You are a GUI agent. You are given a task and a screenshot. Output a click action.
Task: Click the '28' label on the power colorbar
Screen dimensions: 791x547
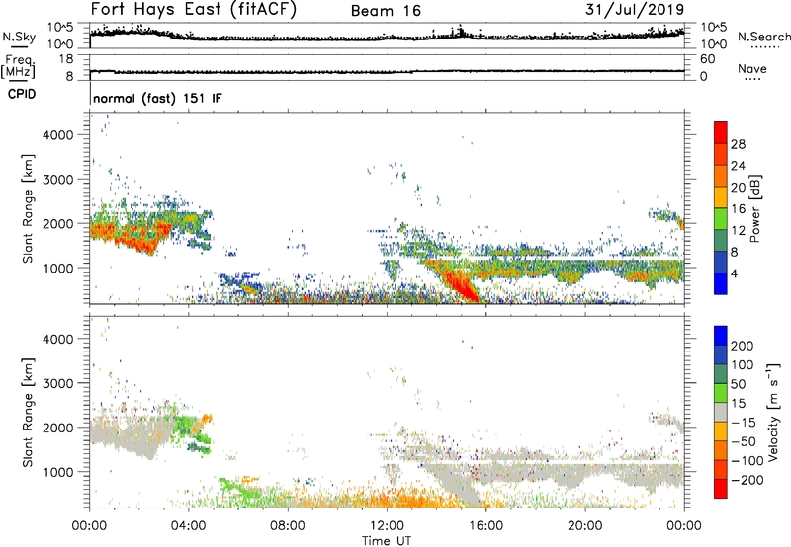click(x=738, y=145)
